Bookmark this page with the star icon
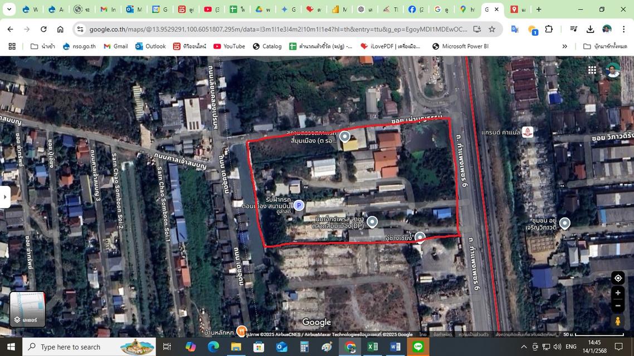Screen dimensions: 634x356 492,29
